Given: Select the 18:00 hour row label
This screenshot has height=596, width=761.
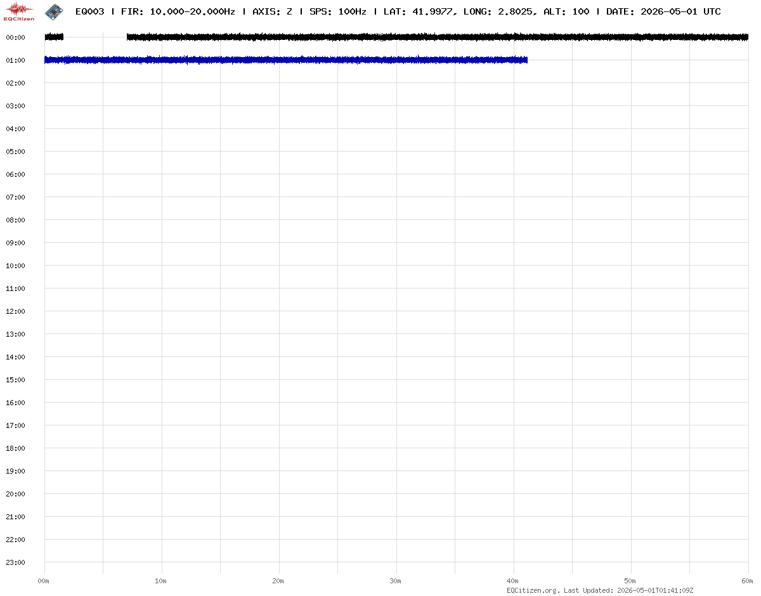Looking at the screenshot, I should pos(15,448).
